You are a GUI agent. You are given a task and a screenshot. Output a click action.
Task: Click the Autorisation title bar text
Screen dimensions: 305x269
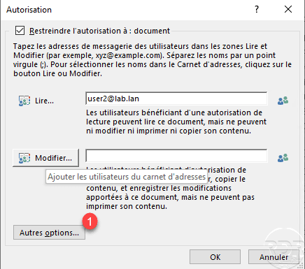point(29,10)
